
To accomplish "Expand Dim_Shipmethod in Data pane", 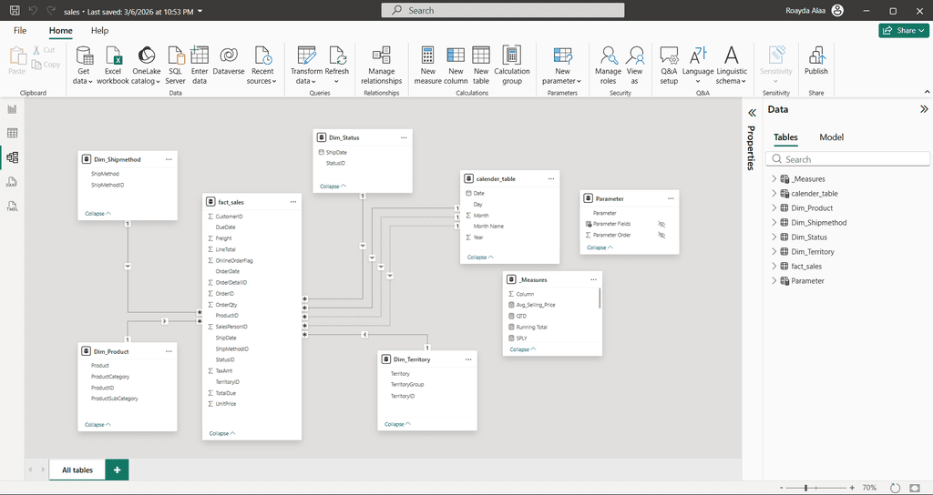I will click(774, 222).
